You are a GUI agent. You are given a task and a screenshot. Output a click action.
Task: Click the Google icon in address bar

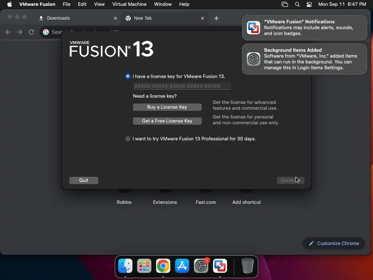click(x=46, y=32)
